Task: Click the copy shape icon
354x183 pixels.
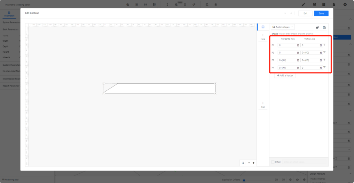Action: 318,27
